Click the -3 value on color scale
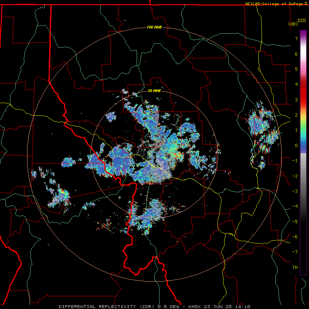The width and height of the screenshot is (309, 309). [x=295, y=191]
